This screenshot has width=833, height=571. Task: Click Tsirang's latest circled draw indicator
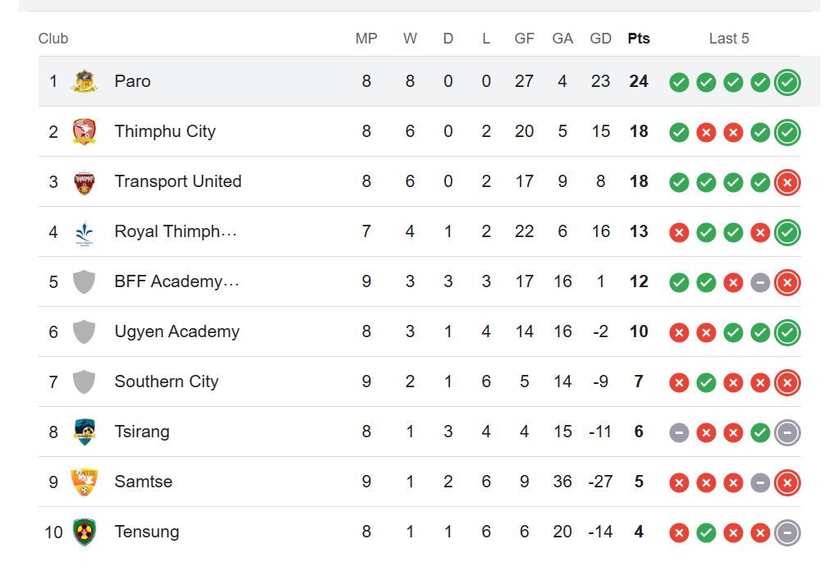coord(787,433)
